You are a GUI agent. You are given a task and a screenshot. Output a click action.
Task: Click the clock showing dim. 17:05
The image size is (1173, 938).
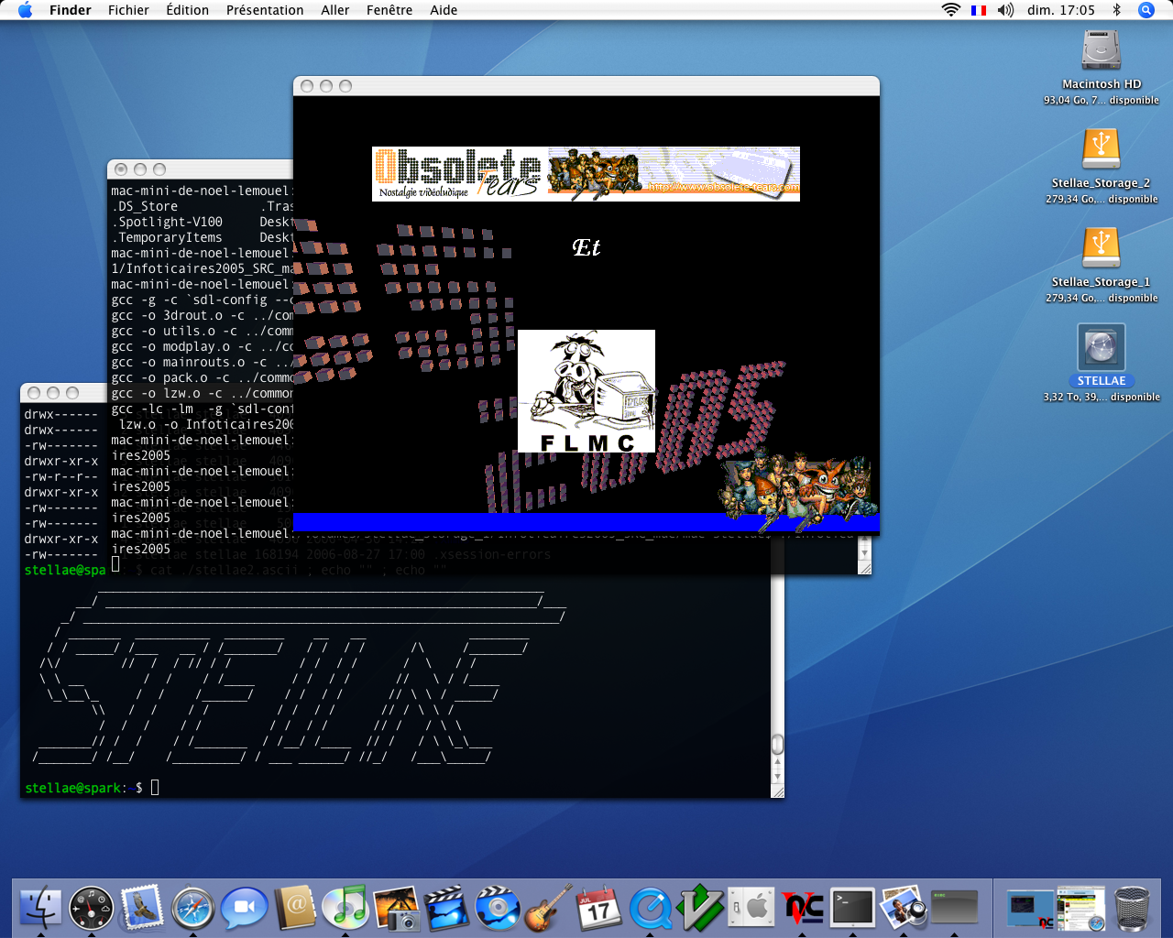(1061, 10)
